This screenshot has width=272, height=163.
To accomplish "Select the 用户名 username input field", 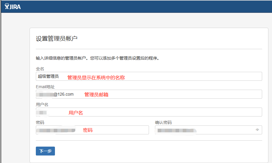I will coord(149,112).
